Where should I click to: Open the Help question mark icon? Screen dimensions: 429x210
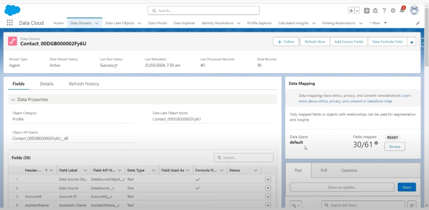(x=384, y=11)
